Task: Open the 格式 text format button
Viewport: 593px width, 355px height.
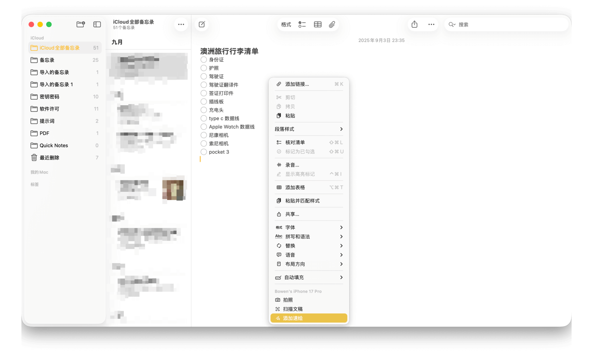Action: [x=286, y=24]
